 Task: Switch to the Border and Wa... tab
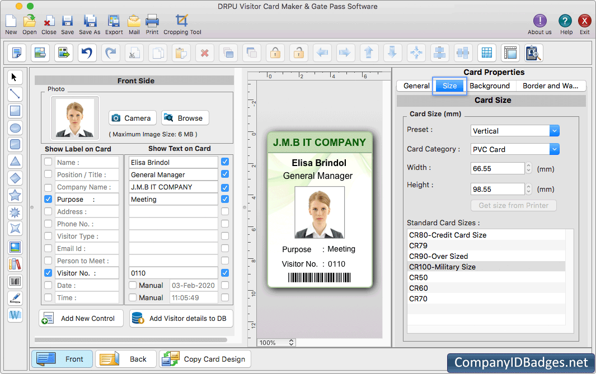pyautogui.click(x=550, y=86)
